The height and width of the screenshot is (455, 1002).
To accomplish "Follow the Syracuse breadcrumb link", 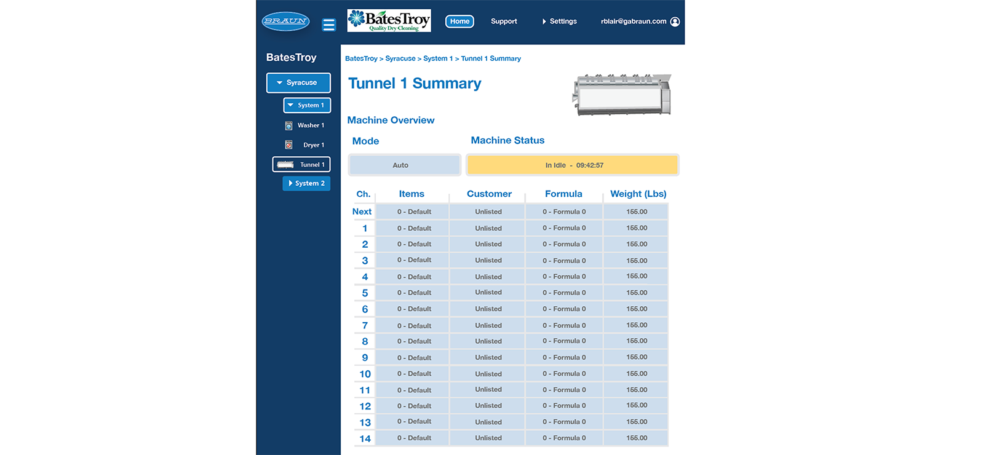I will point(400,58).
